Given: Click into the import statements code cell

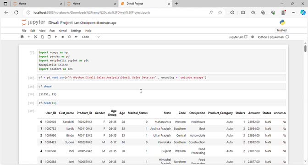Looking at the screenshot, I should tap(161, 60).
